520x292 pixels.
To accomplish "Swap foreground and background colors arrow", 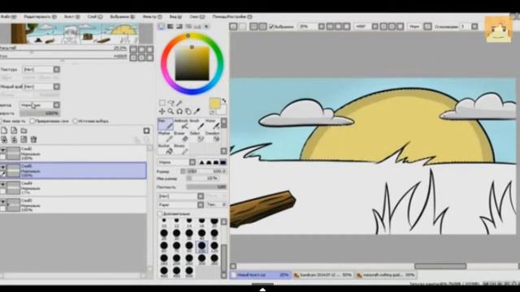I will point(224,101).
